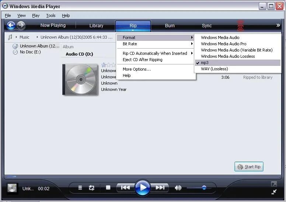The height and width of the screenshot is (202, 286).
Task: Click the Unknown Year text
Action: (114, 89)
